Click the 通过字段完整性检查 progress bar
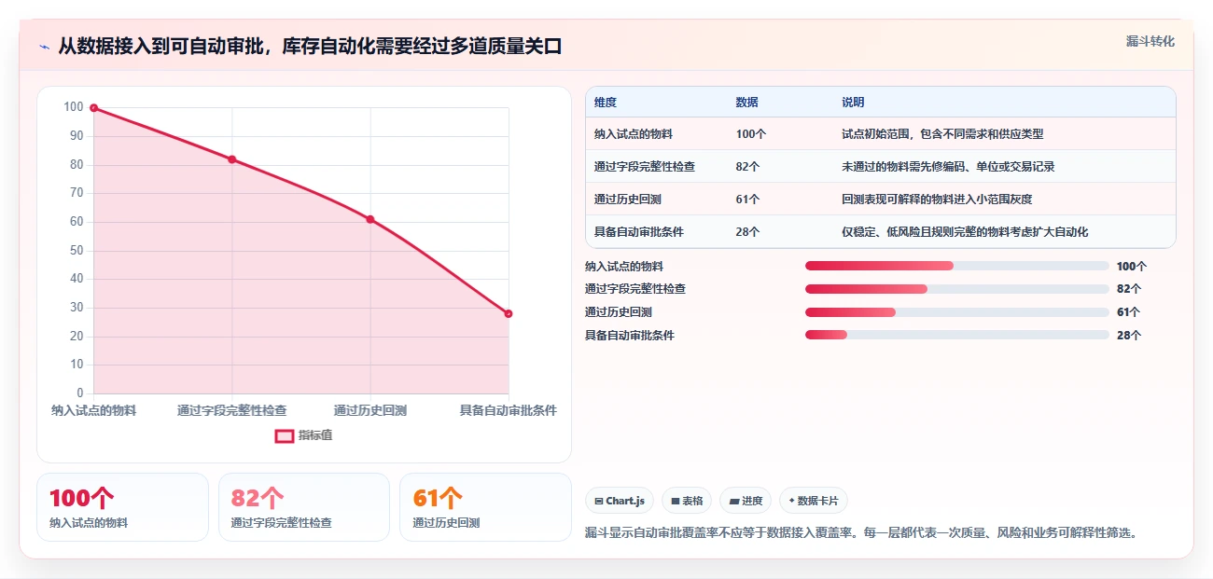1213x579 pixels. 957,289
